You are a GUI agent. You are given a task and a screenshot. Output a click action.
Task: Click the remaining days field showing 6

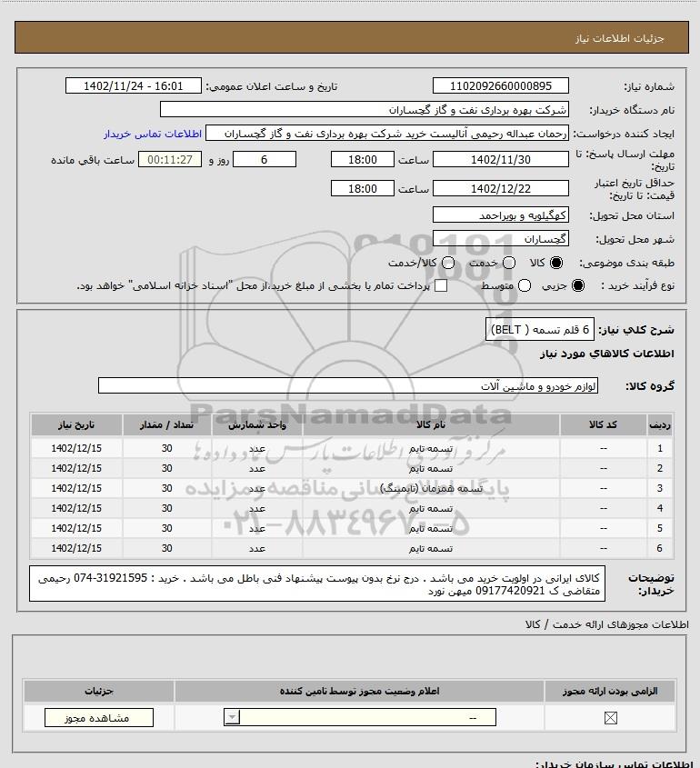click(x=264, y=159)
